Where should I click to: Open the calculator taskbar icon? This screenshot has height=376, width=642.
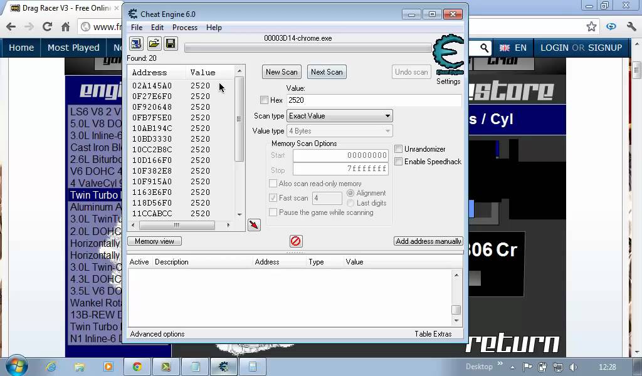coord(252,367)
